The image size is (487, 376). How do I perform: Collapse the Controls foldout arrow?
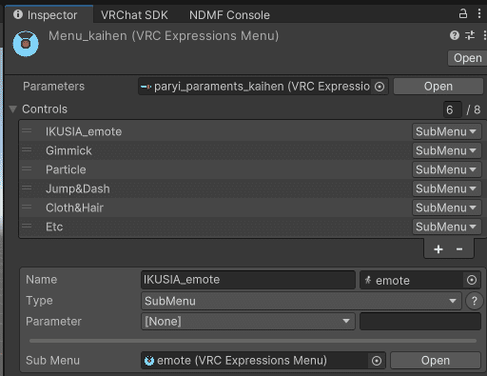(x=13, y=109)
